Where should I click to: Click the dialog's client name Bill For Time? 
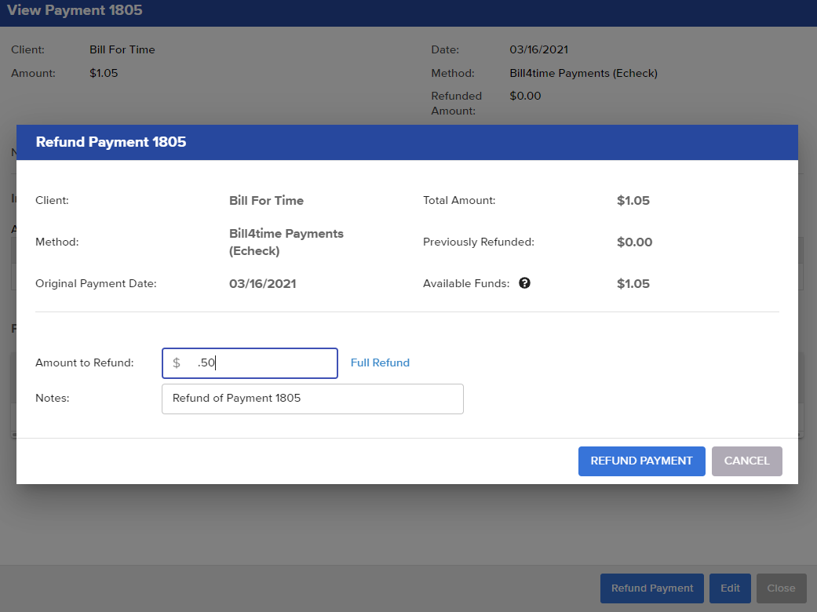click(266, 201)
